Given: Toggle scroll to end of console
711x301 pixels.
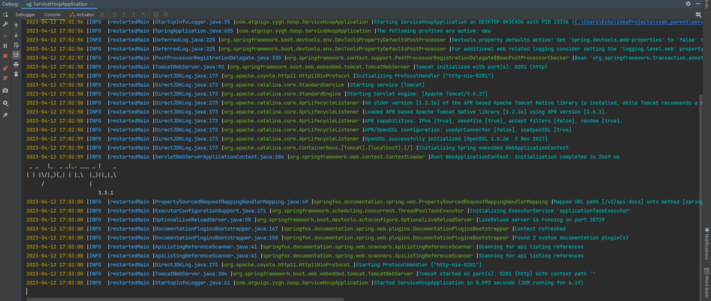Looking at the screenshot, I should (16, 55).
